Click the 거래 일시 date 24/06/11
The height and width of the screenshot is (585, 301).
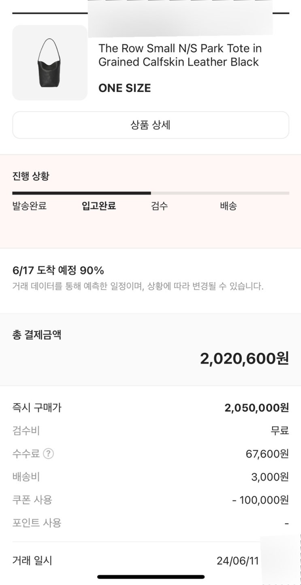point(237,561)
